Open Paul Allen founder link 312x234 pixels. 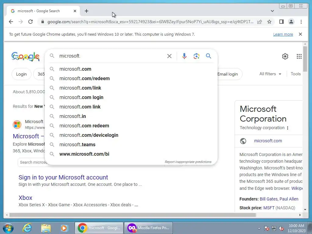tap(289, 199)
